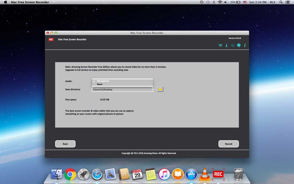Toggle Bluetooth from the menu bar

coord(214,2)
